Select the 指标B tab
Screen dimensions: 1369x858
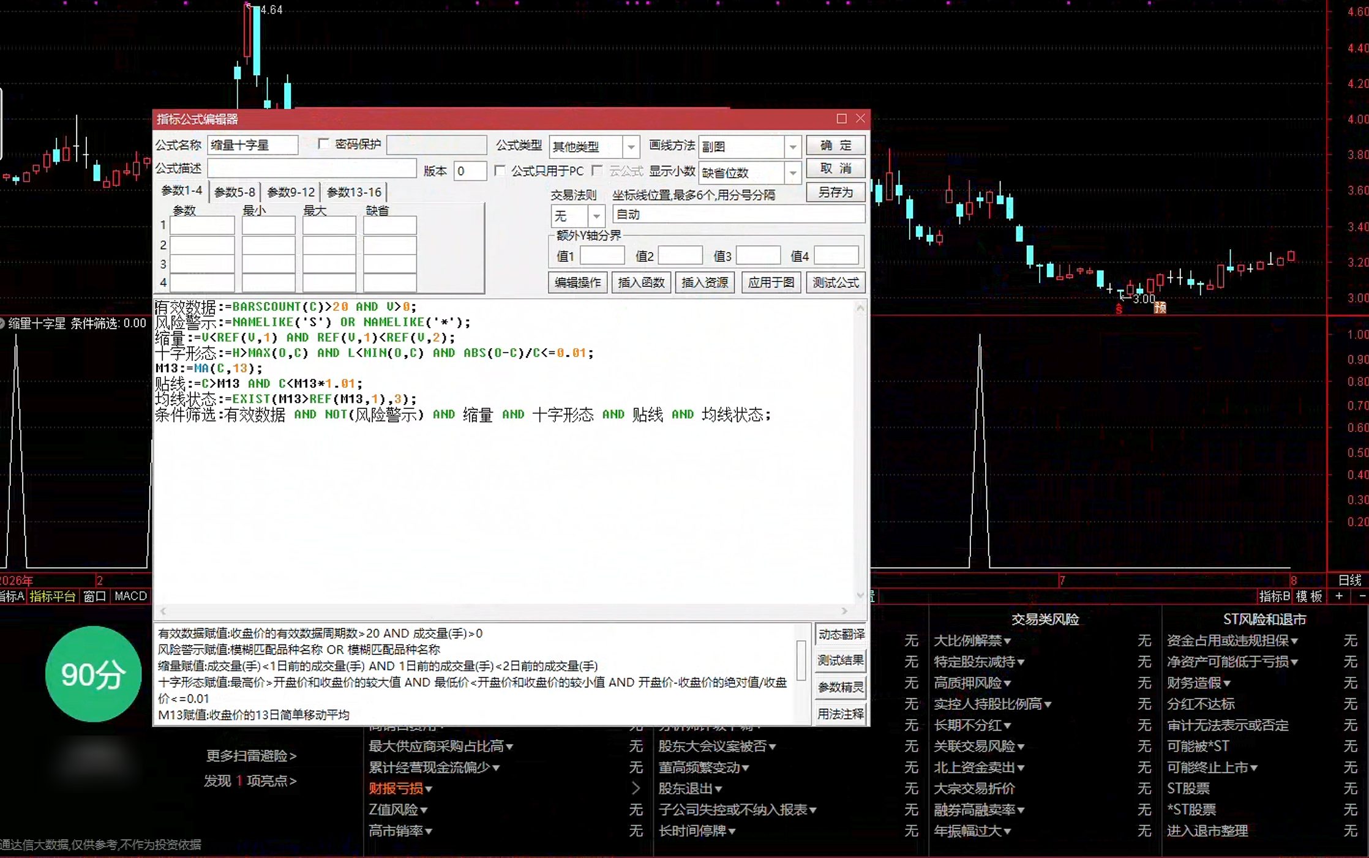(1274, 596)
